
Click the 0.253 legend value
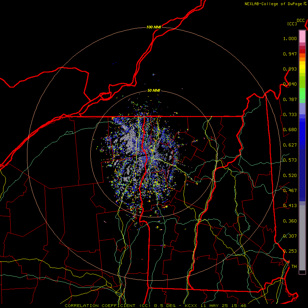(x=290, y=251)
